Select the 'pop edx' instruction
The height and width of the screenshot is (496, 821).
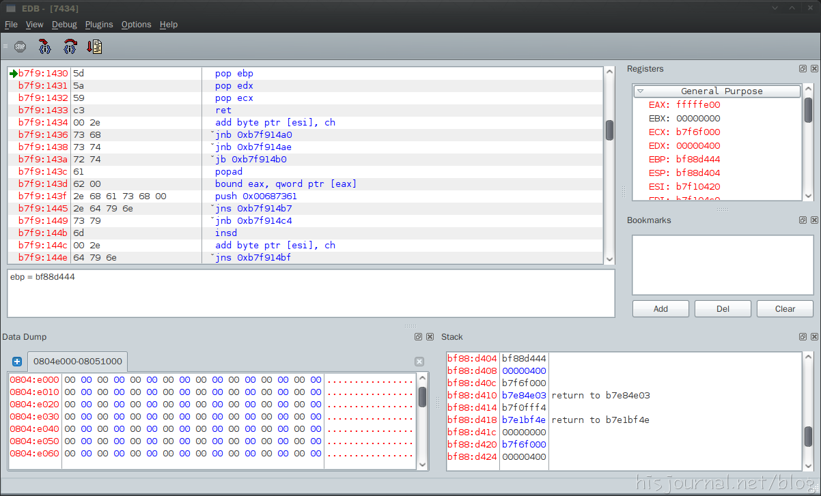coord(234,86)
